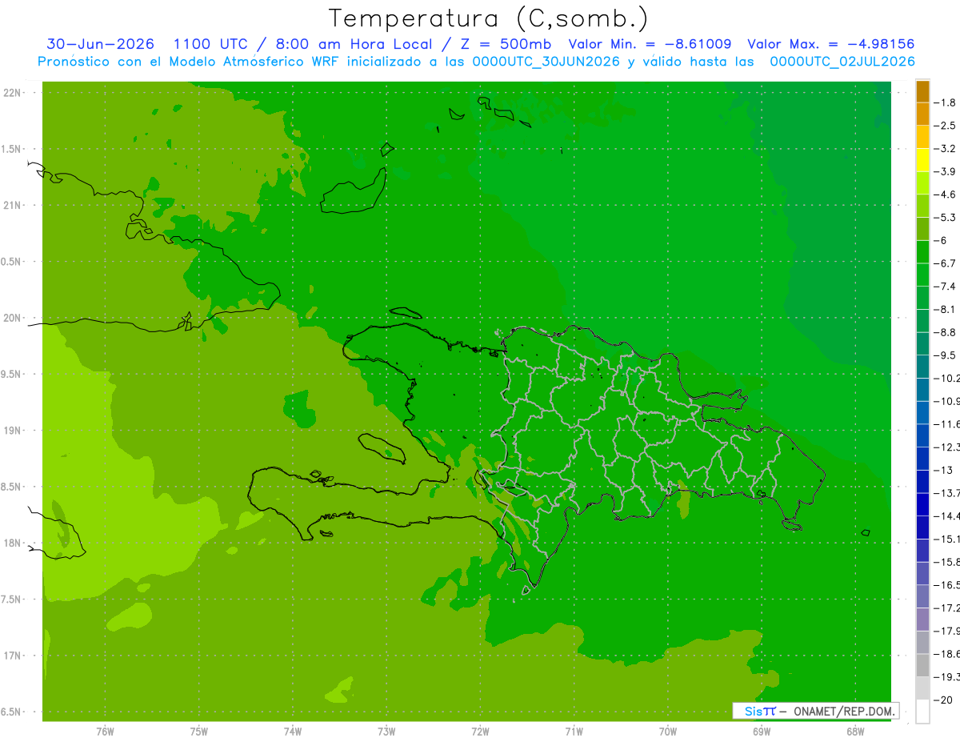Viewport: 960px width, 742px height.
Task: Select the '0000UTC_30JUN2026' initialization timestamp
Action: (546, 62)
